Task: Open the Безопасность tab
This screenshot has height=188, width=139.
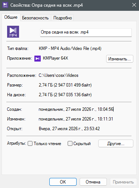Action: pyautogui.click(x=35, y=18)
